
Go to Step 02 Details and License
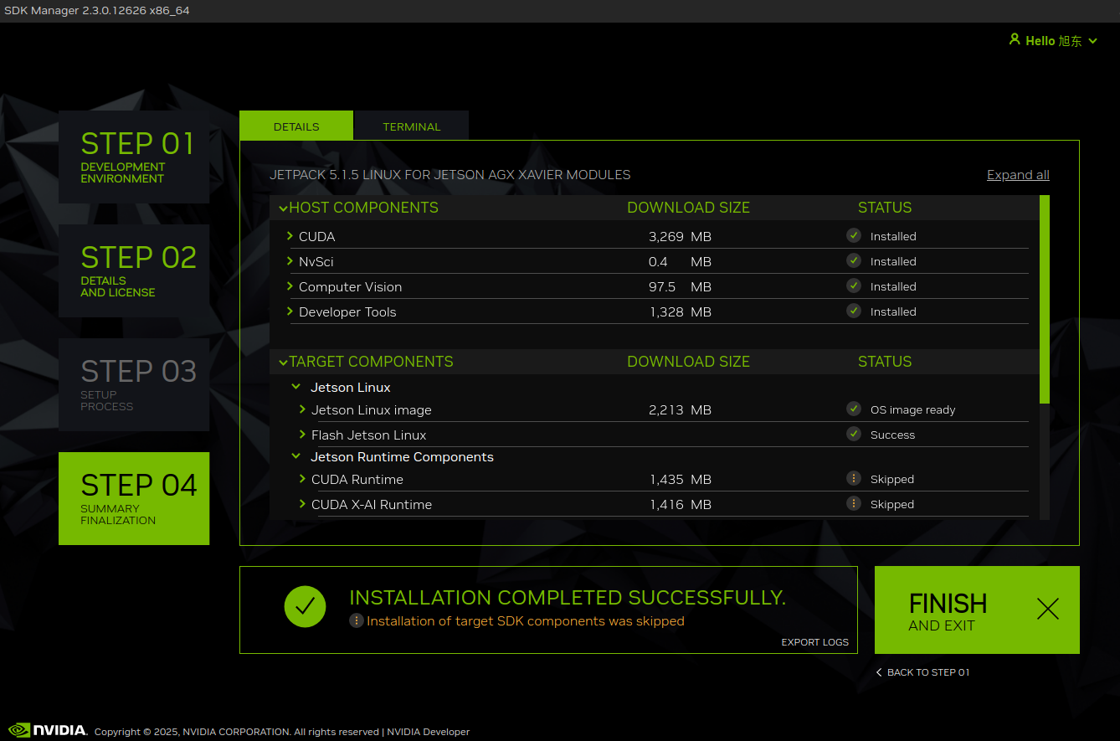[x=134, y=270]
